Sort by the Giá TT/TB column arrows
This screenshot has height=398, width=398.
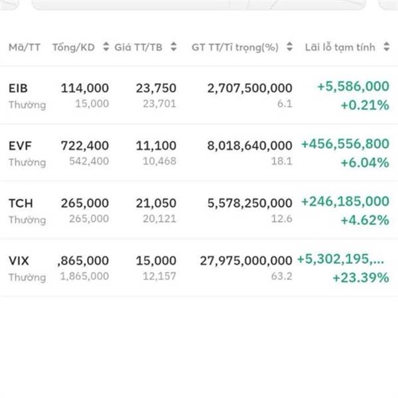pyautogui.click(x=173, y=46)
